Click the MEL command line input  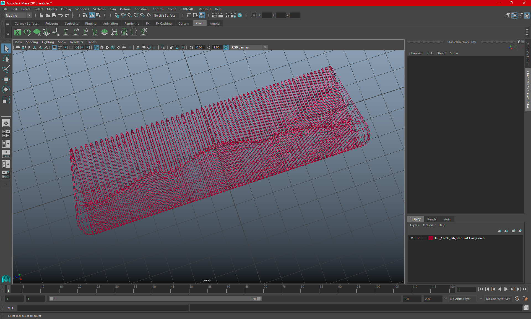coord(103,308)
